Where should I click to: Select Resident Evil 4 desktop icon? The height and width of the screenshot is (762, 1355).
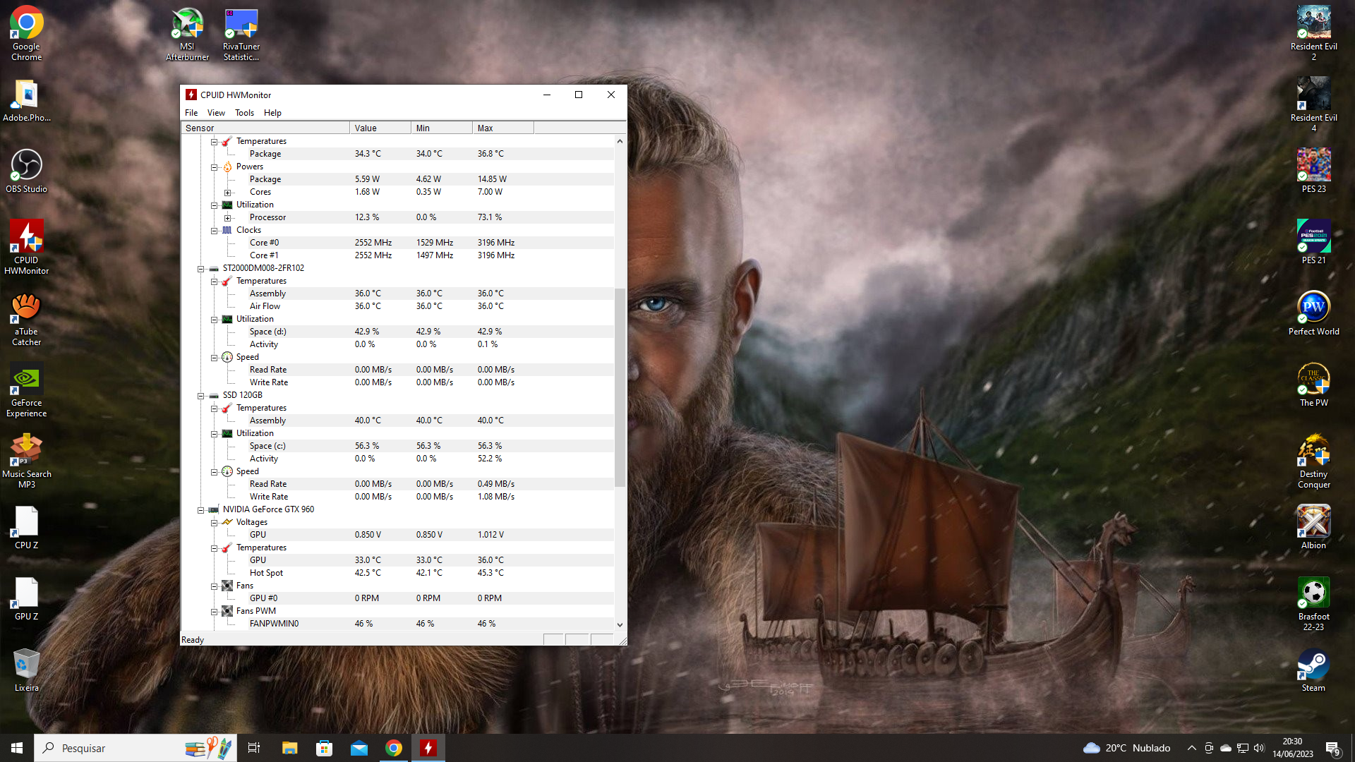pyautogui.click(x=1313, y=104)
